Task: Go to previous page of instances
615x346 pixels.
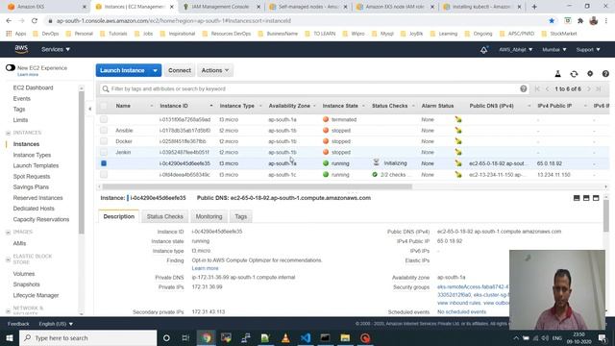Action: point(547,89)
